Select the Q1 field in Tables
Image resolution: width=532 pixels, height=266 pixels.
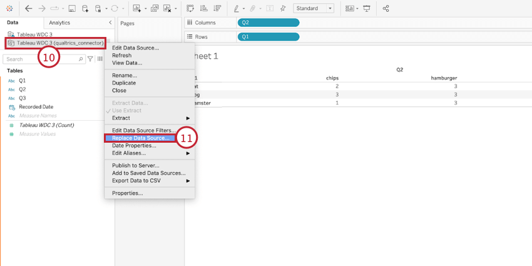23,81
